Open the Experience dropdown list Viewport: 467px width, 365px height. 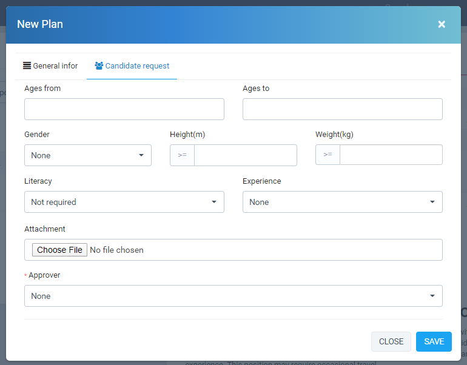342,202
